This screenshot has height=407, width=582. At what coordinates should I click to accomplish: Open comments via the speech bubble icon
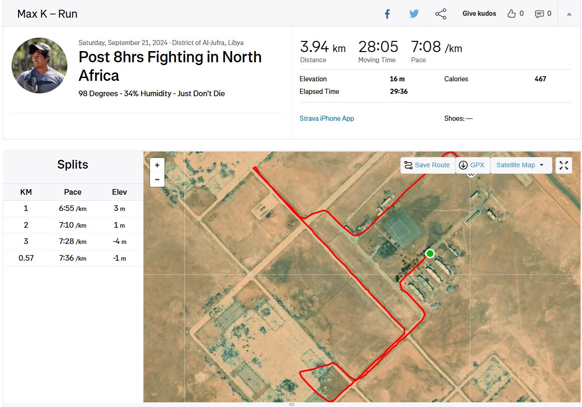pos(539,14)
